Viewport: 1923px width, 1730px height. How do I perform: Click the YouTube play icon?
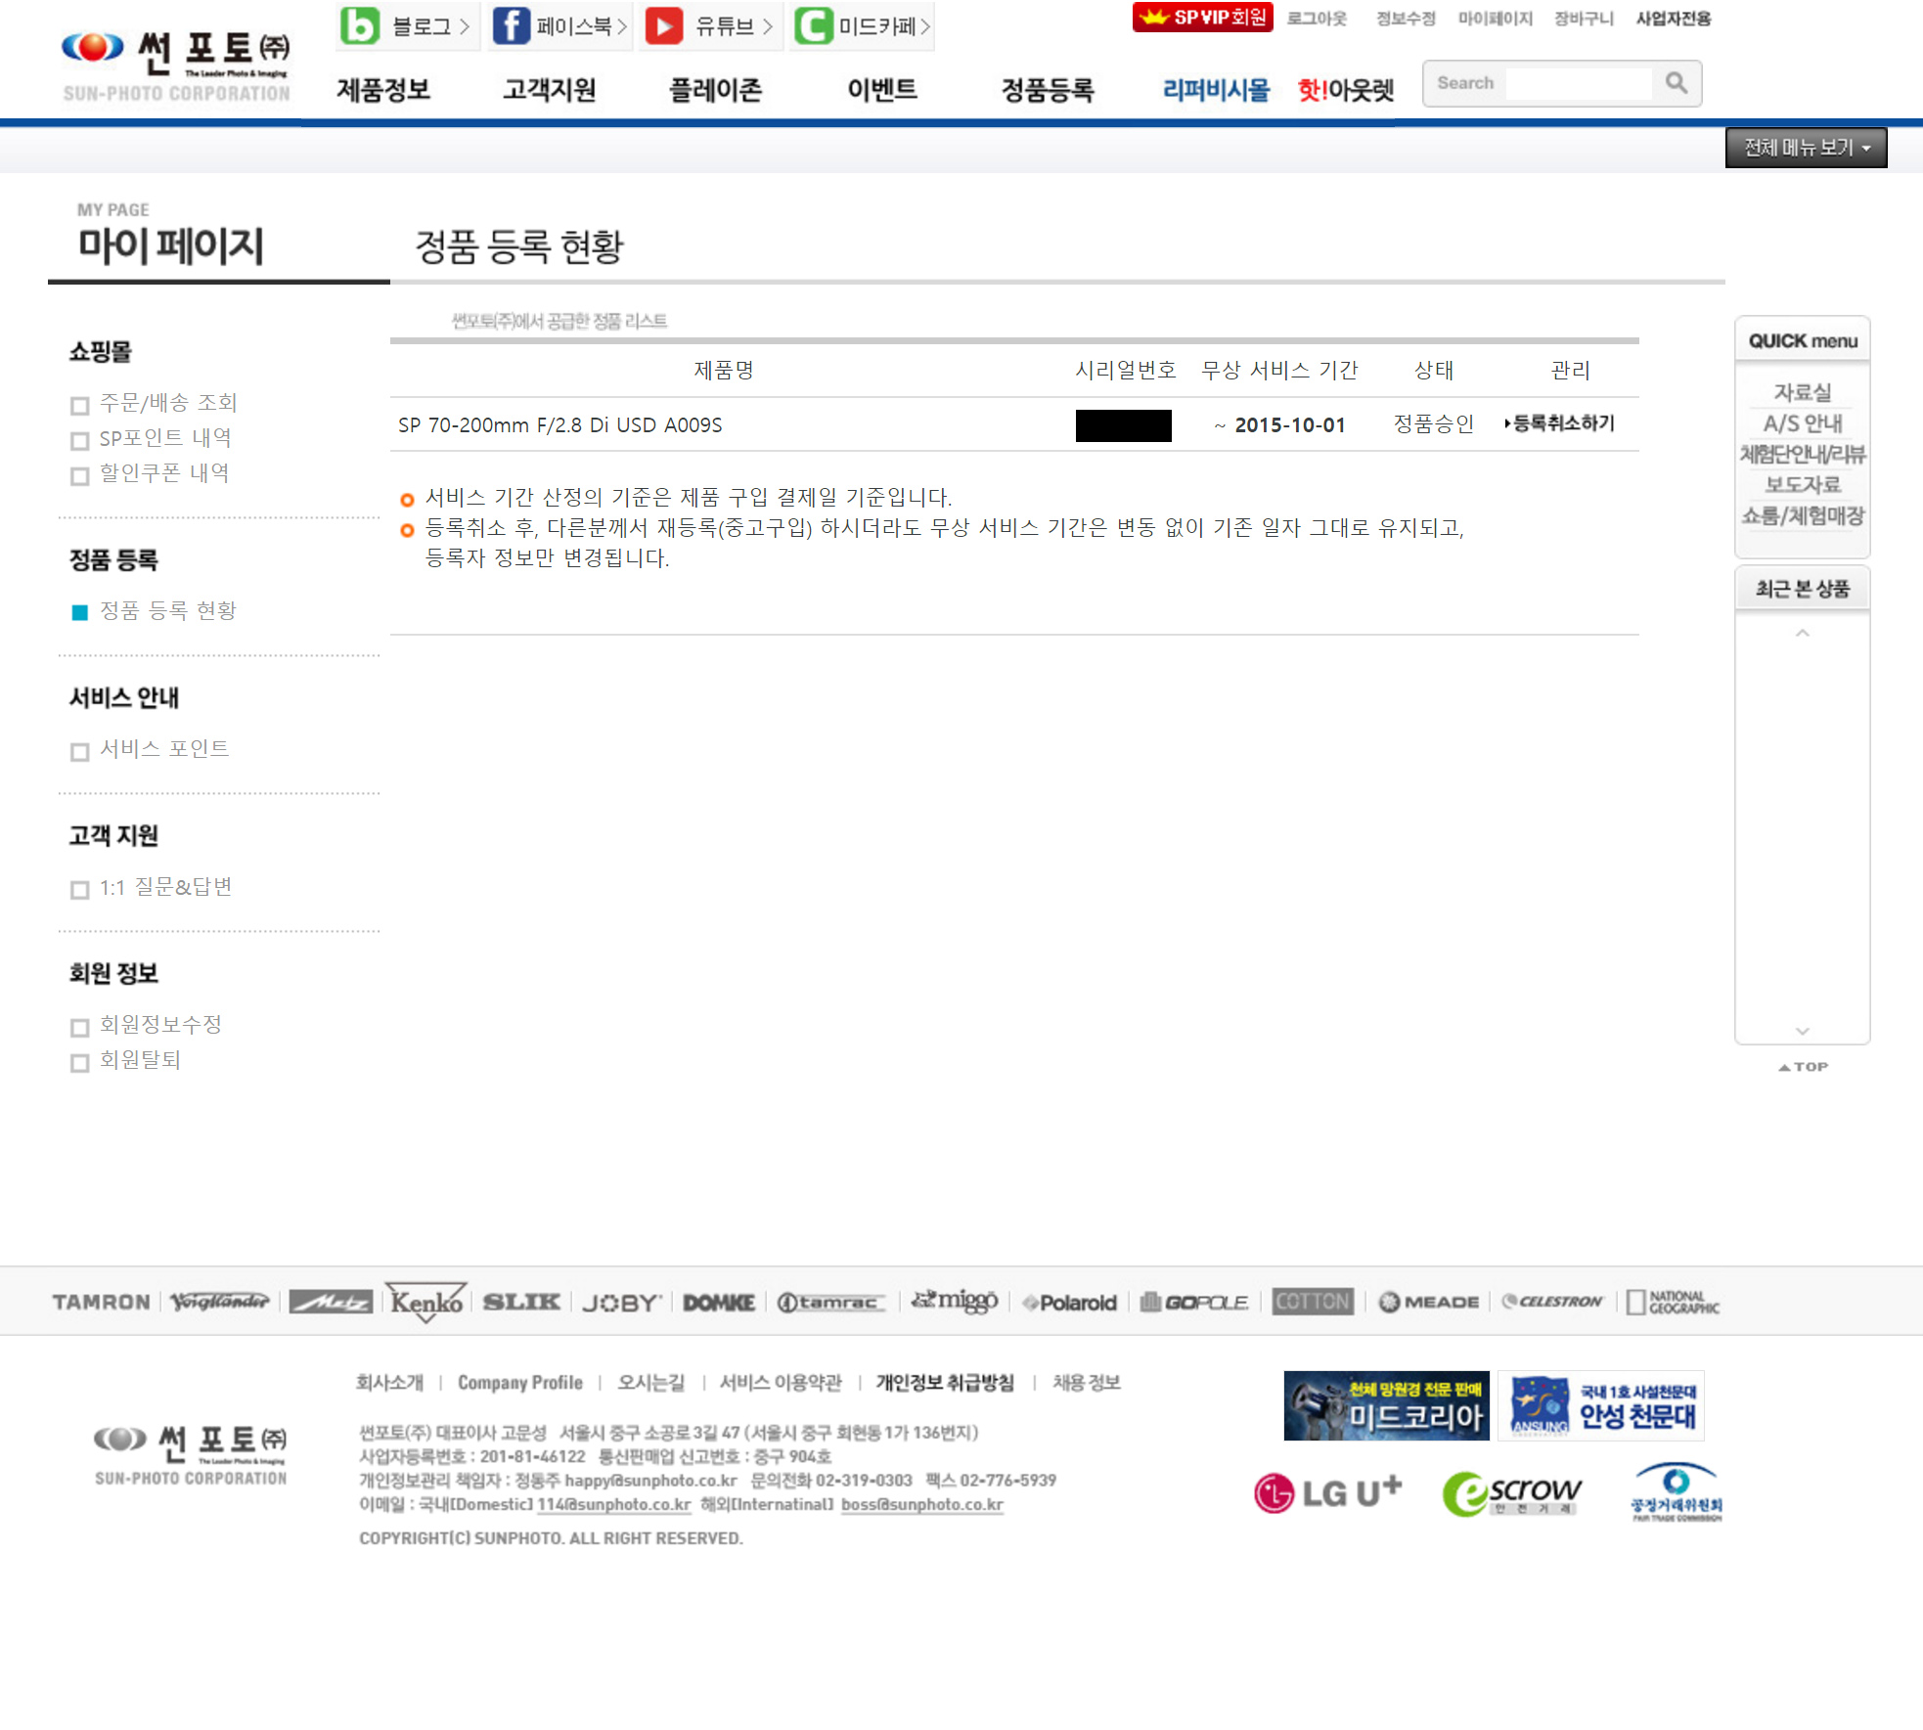click(663, 25)
